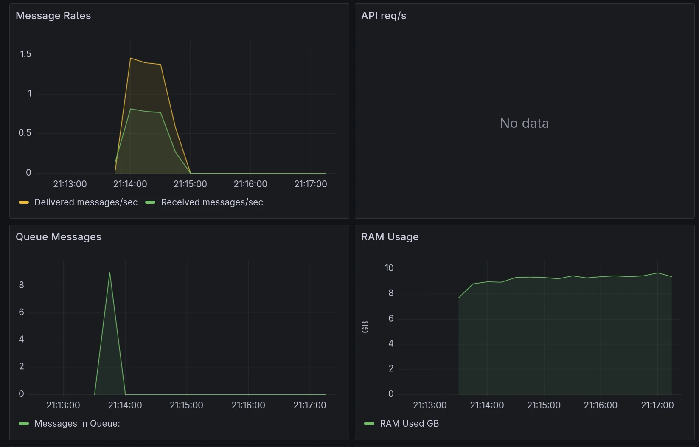This screenshot has width=699, height=447.
Task: Open the Message Rates panel title menu
Action: 53,16
